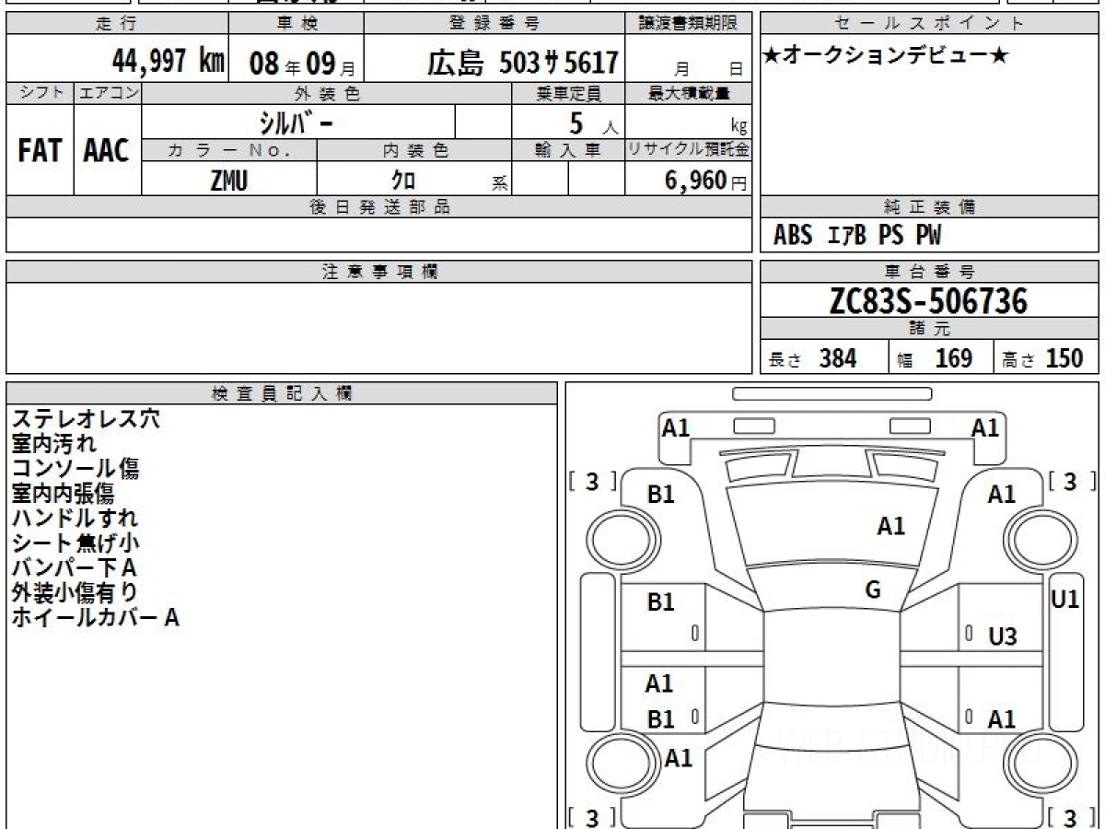
Task: Select the ステレオレス穴 inspector note
Action: coord(86,419)
